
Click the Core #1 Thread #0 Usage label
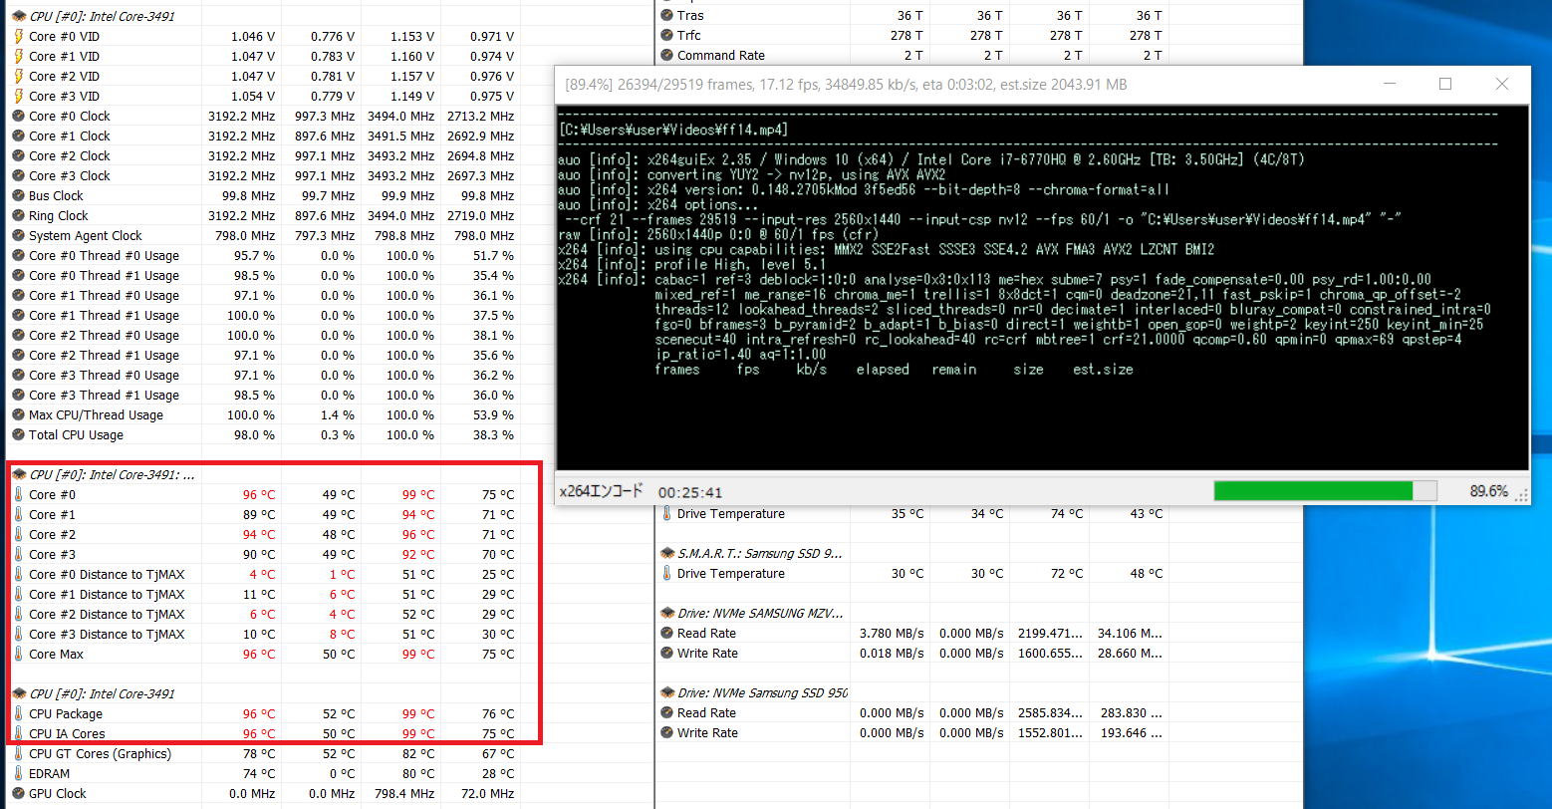(x=104, y=295)
